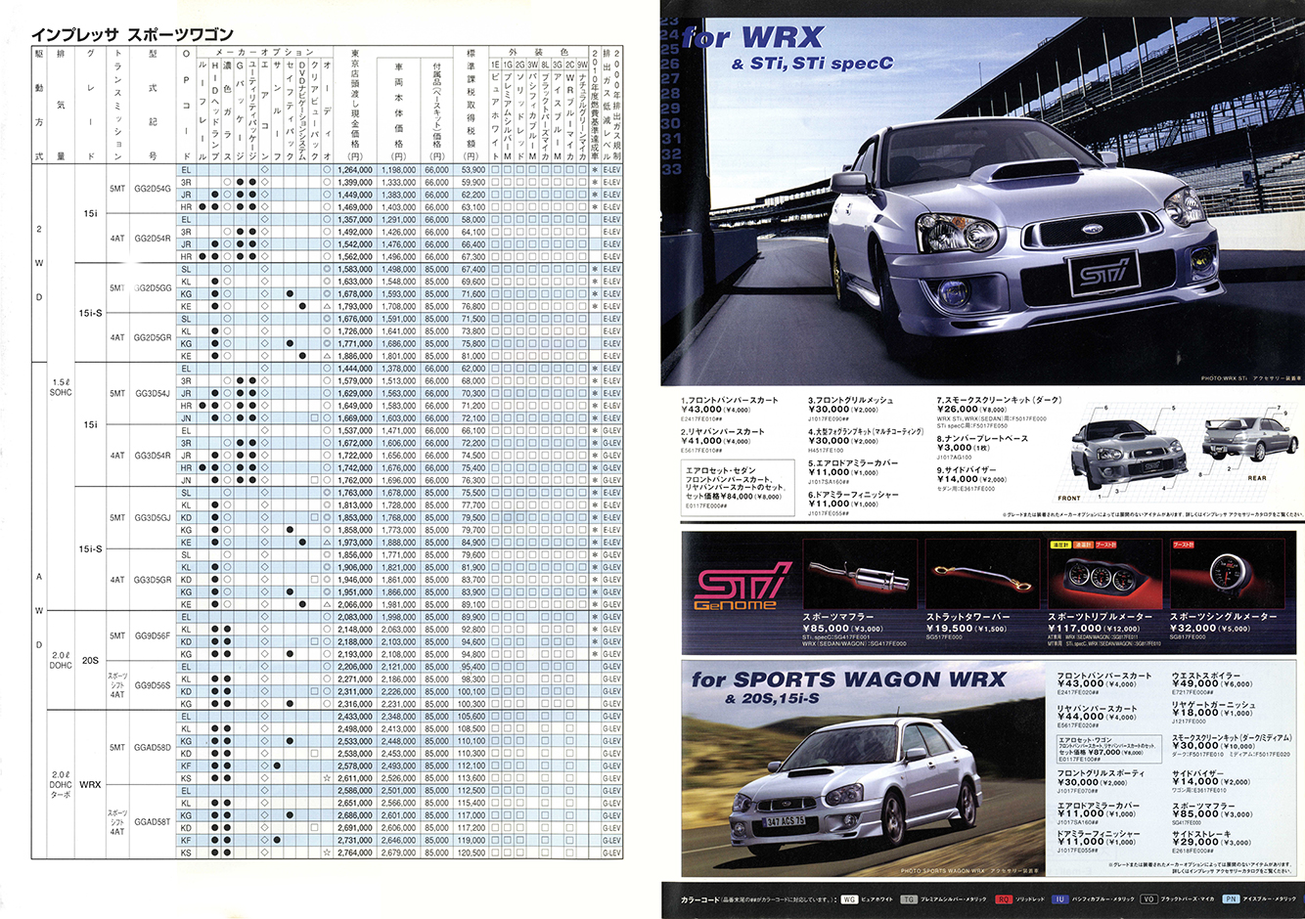Click the model code GGAD58T
This screenshot has height=919, width=1305.
153,822
